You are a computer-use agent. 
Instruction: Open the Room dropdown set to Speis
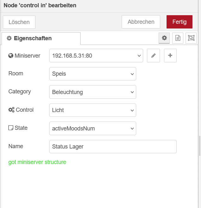point(93,74)
